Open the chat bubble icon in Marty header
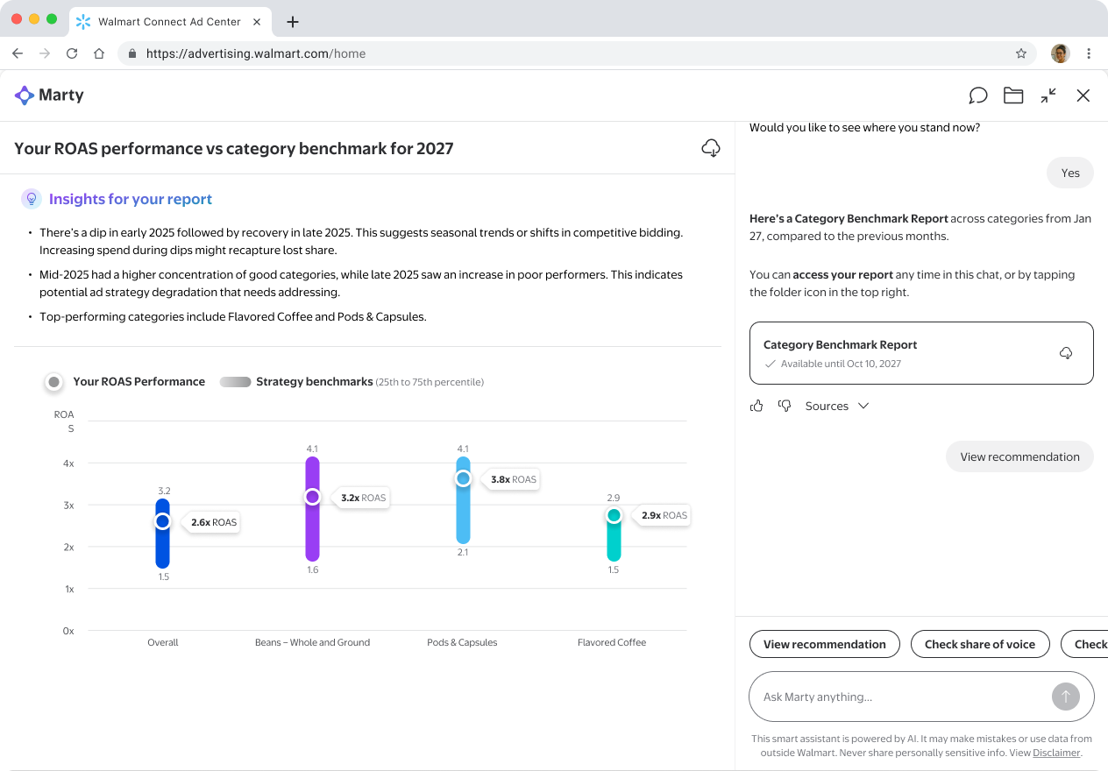1108x771 pixels. pos(978,95)
